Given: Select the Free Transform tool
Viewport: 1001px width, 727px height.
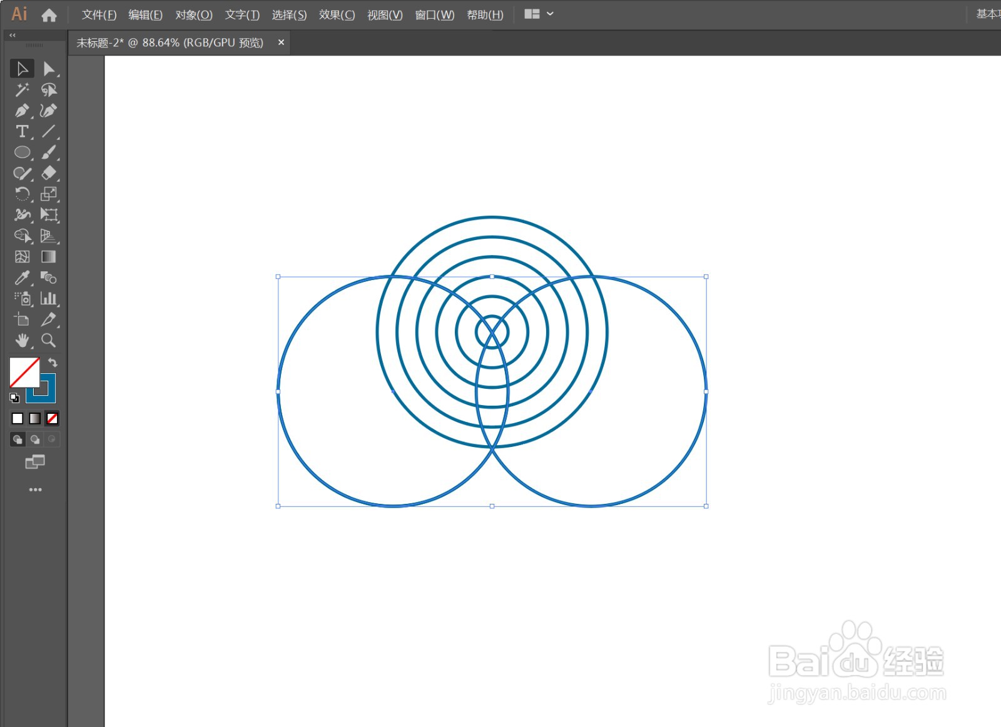Looking at the screenshot, I should click(49, 215).
